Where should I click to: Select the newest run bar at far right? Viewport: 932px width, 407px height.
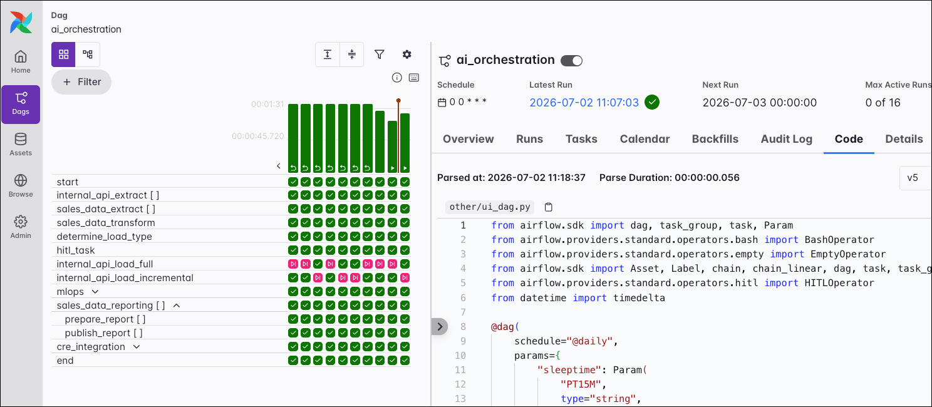[x=405, y=143]
